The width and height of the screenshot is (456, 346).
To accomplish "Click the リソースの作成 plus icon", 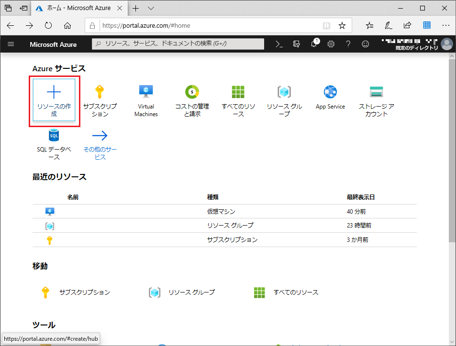I will coord(54,92).
